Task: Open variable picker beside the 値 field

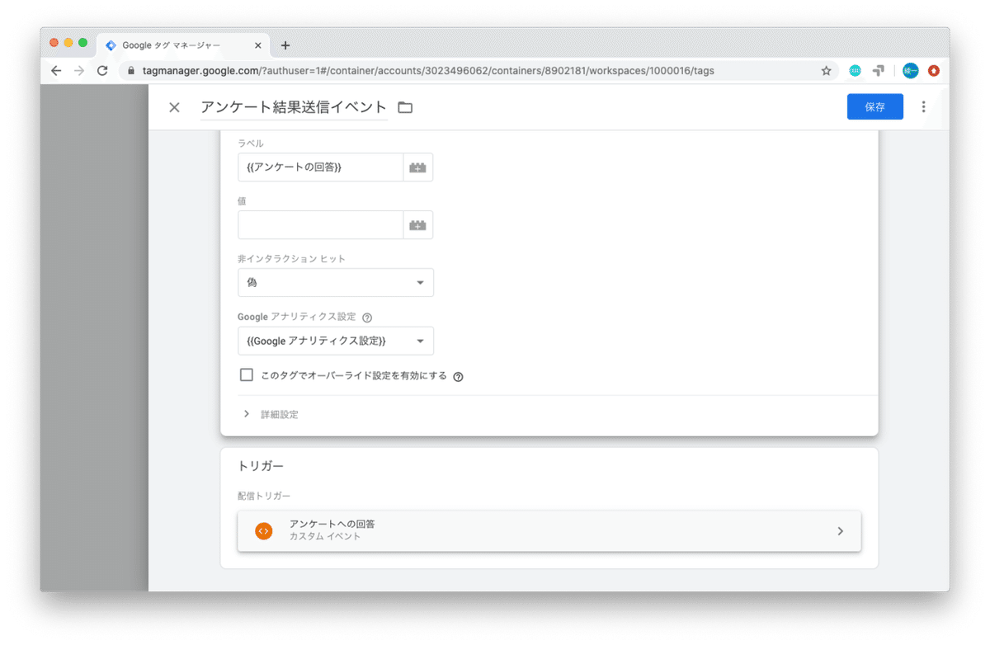Action: pyautogui.click(x=418, y=225)
